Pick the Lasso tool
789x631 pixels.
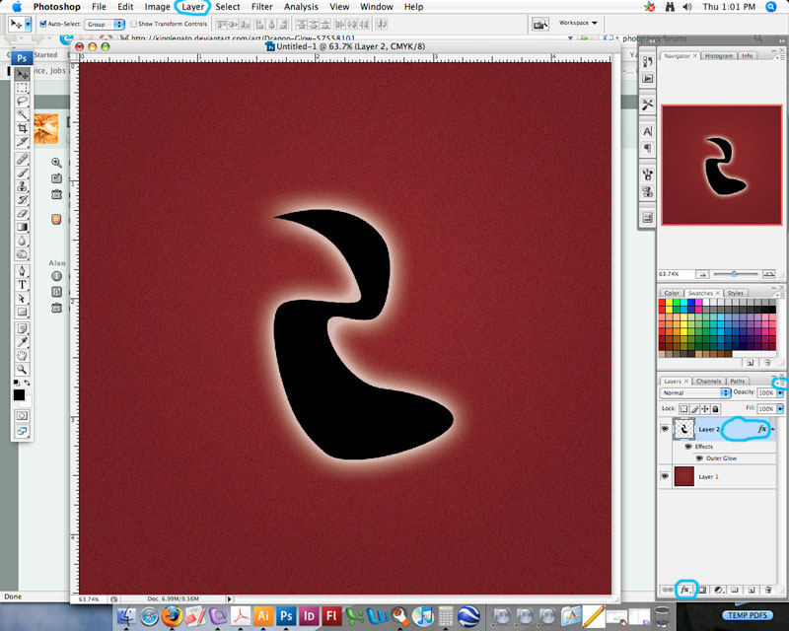[x=22, y=101]
